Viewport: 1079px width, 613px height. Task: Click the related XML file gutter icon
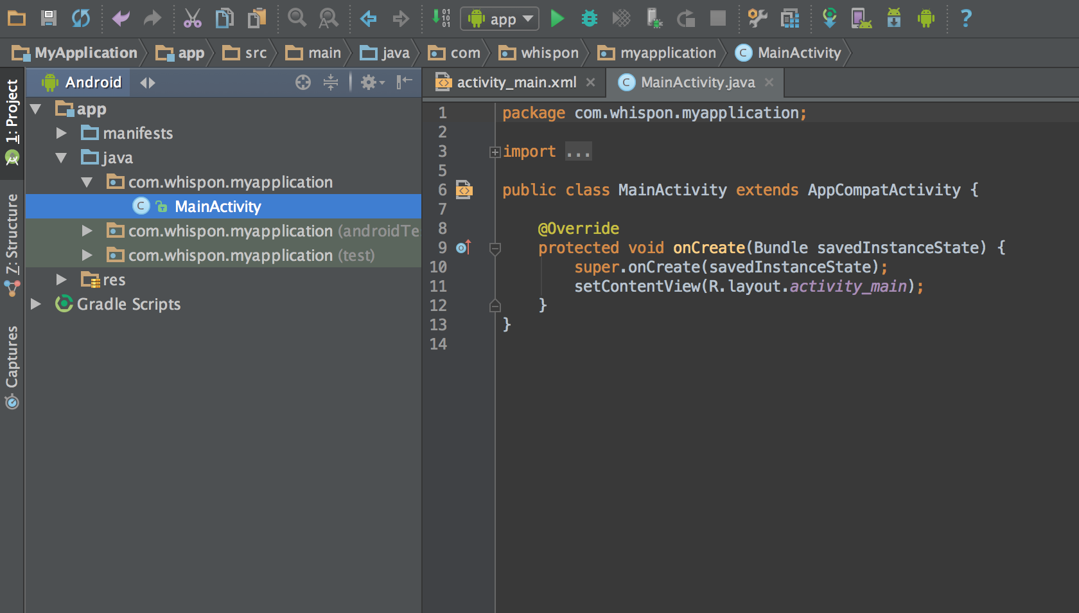coord(464,190)
